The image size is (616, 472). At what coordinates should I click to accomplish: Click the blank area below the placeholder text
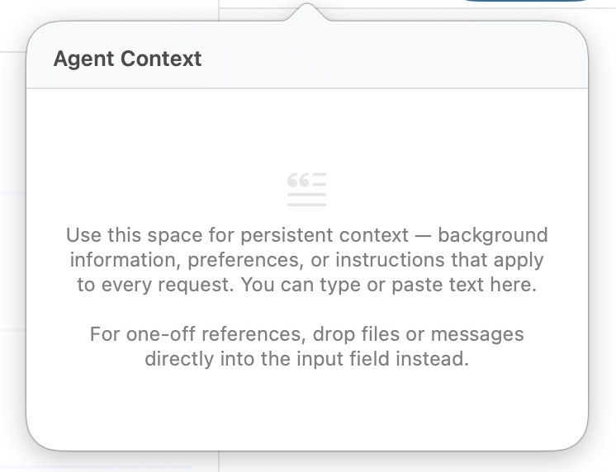(x=307, y=408)
